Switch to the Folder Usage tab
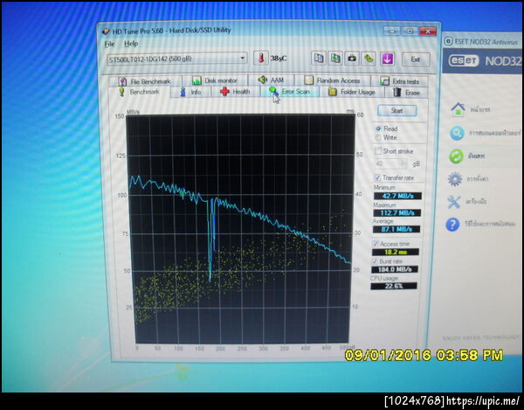 point(352,92)
